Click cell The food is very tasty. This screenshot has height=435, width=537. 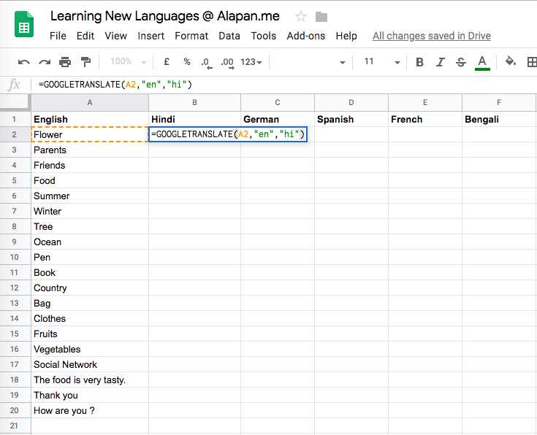pyautogui.click(x=90, y=380)
